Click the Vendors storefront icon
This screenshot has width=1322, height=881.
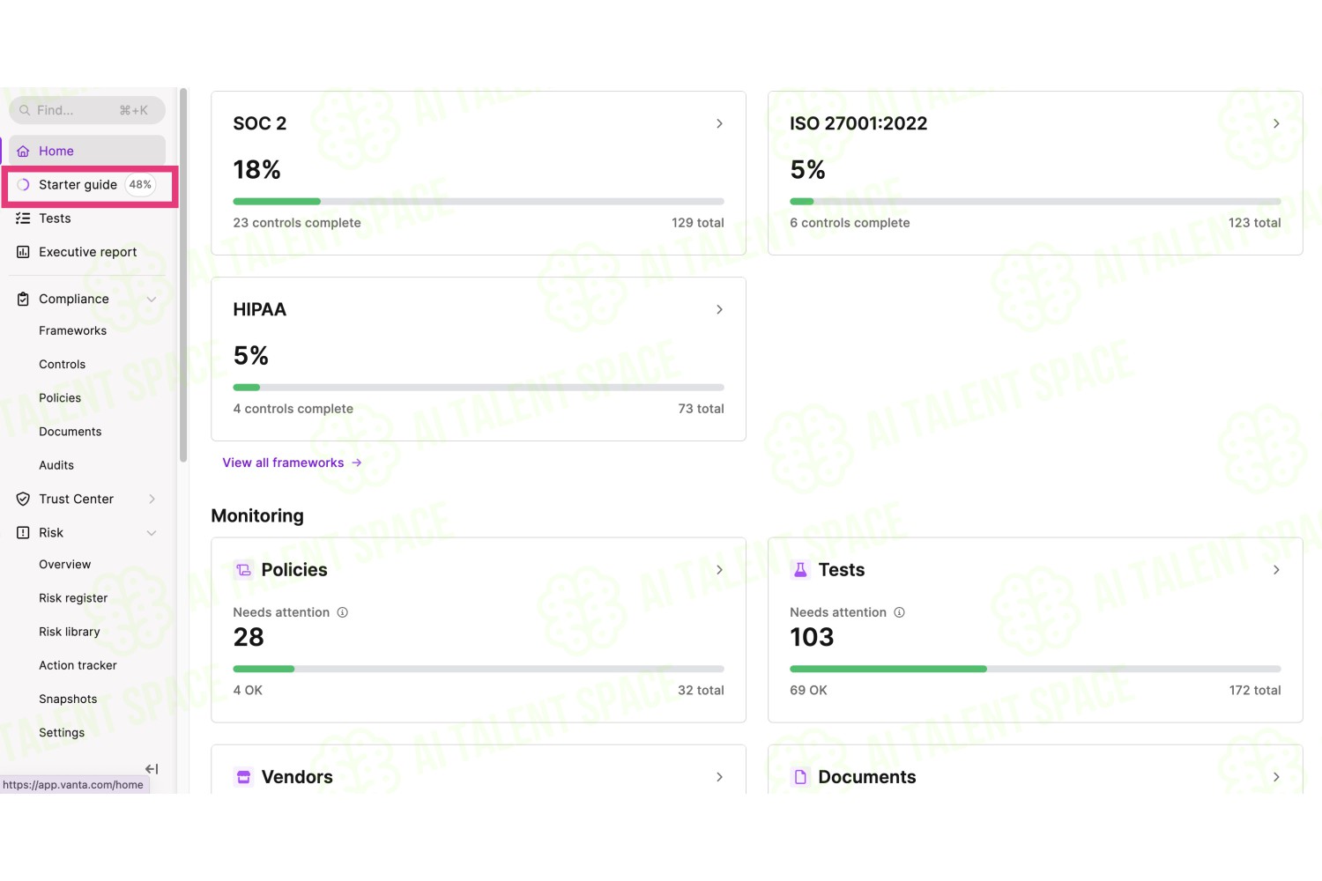pos(244,777)
